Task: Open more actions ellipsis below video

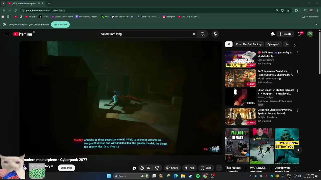Action: tap(219, 168)
